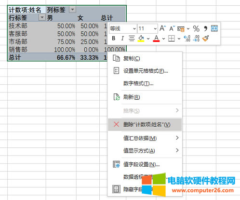Select the 市场部 row label
This screenshot has height=200, width=240.
pyautogui.click(x=27, y=41)
